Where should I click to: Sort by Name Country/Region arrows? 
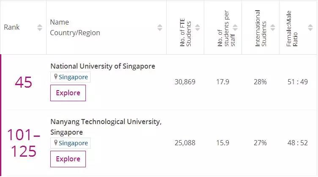(160, 28)
